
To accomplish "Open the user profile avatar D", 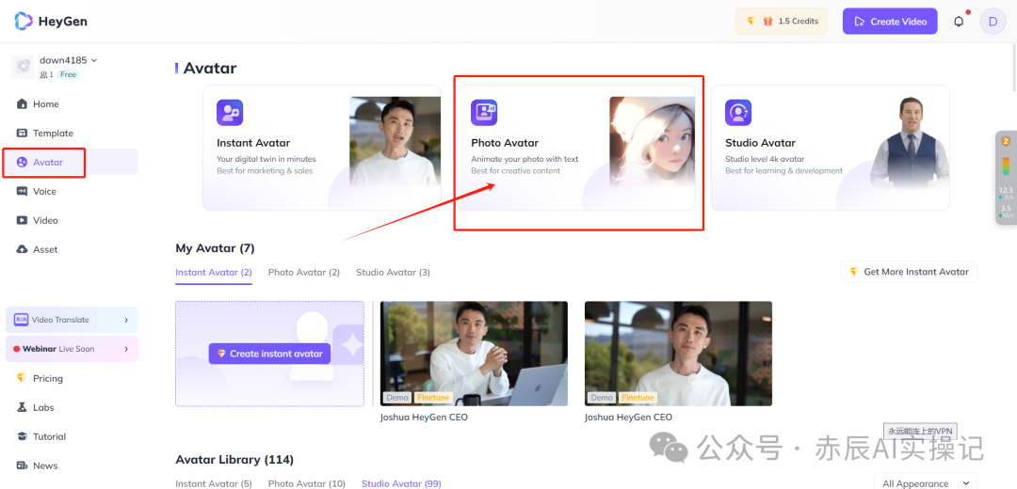I will [993, 22].
